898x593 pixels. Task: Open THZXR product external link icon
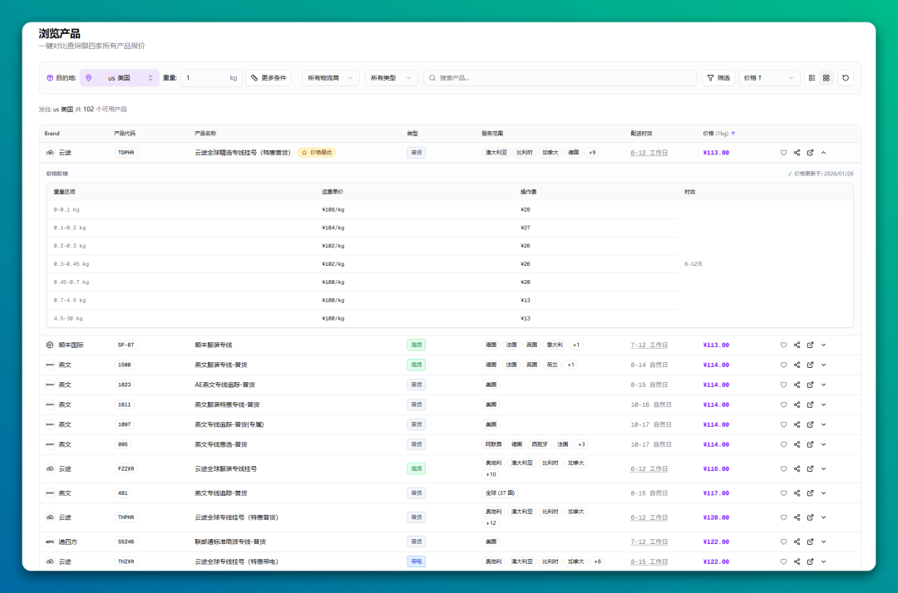tap(810, 561)
